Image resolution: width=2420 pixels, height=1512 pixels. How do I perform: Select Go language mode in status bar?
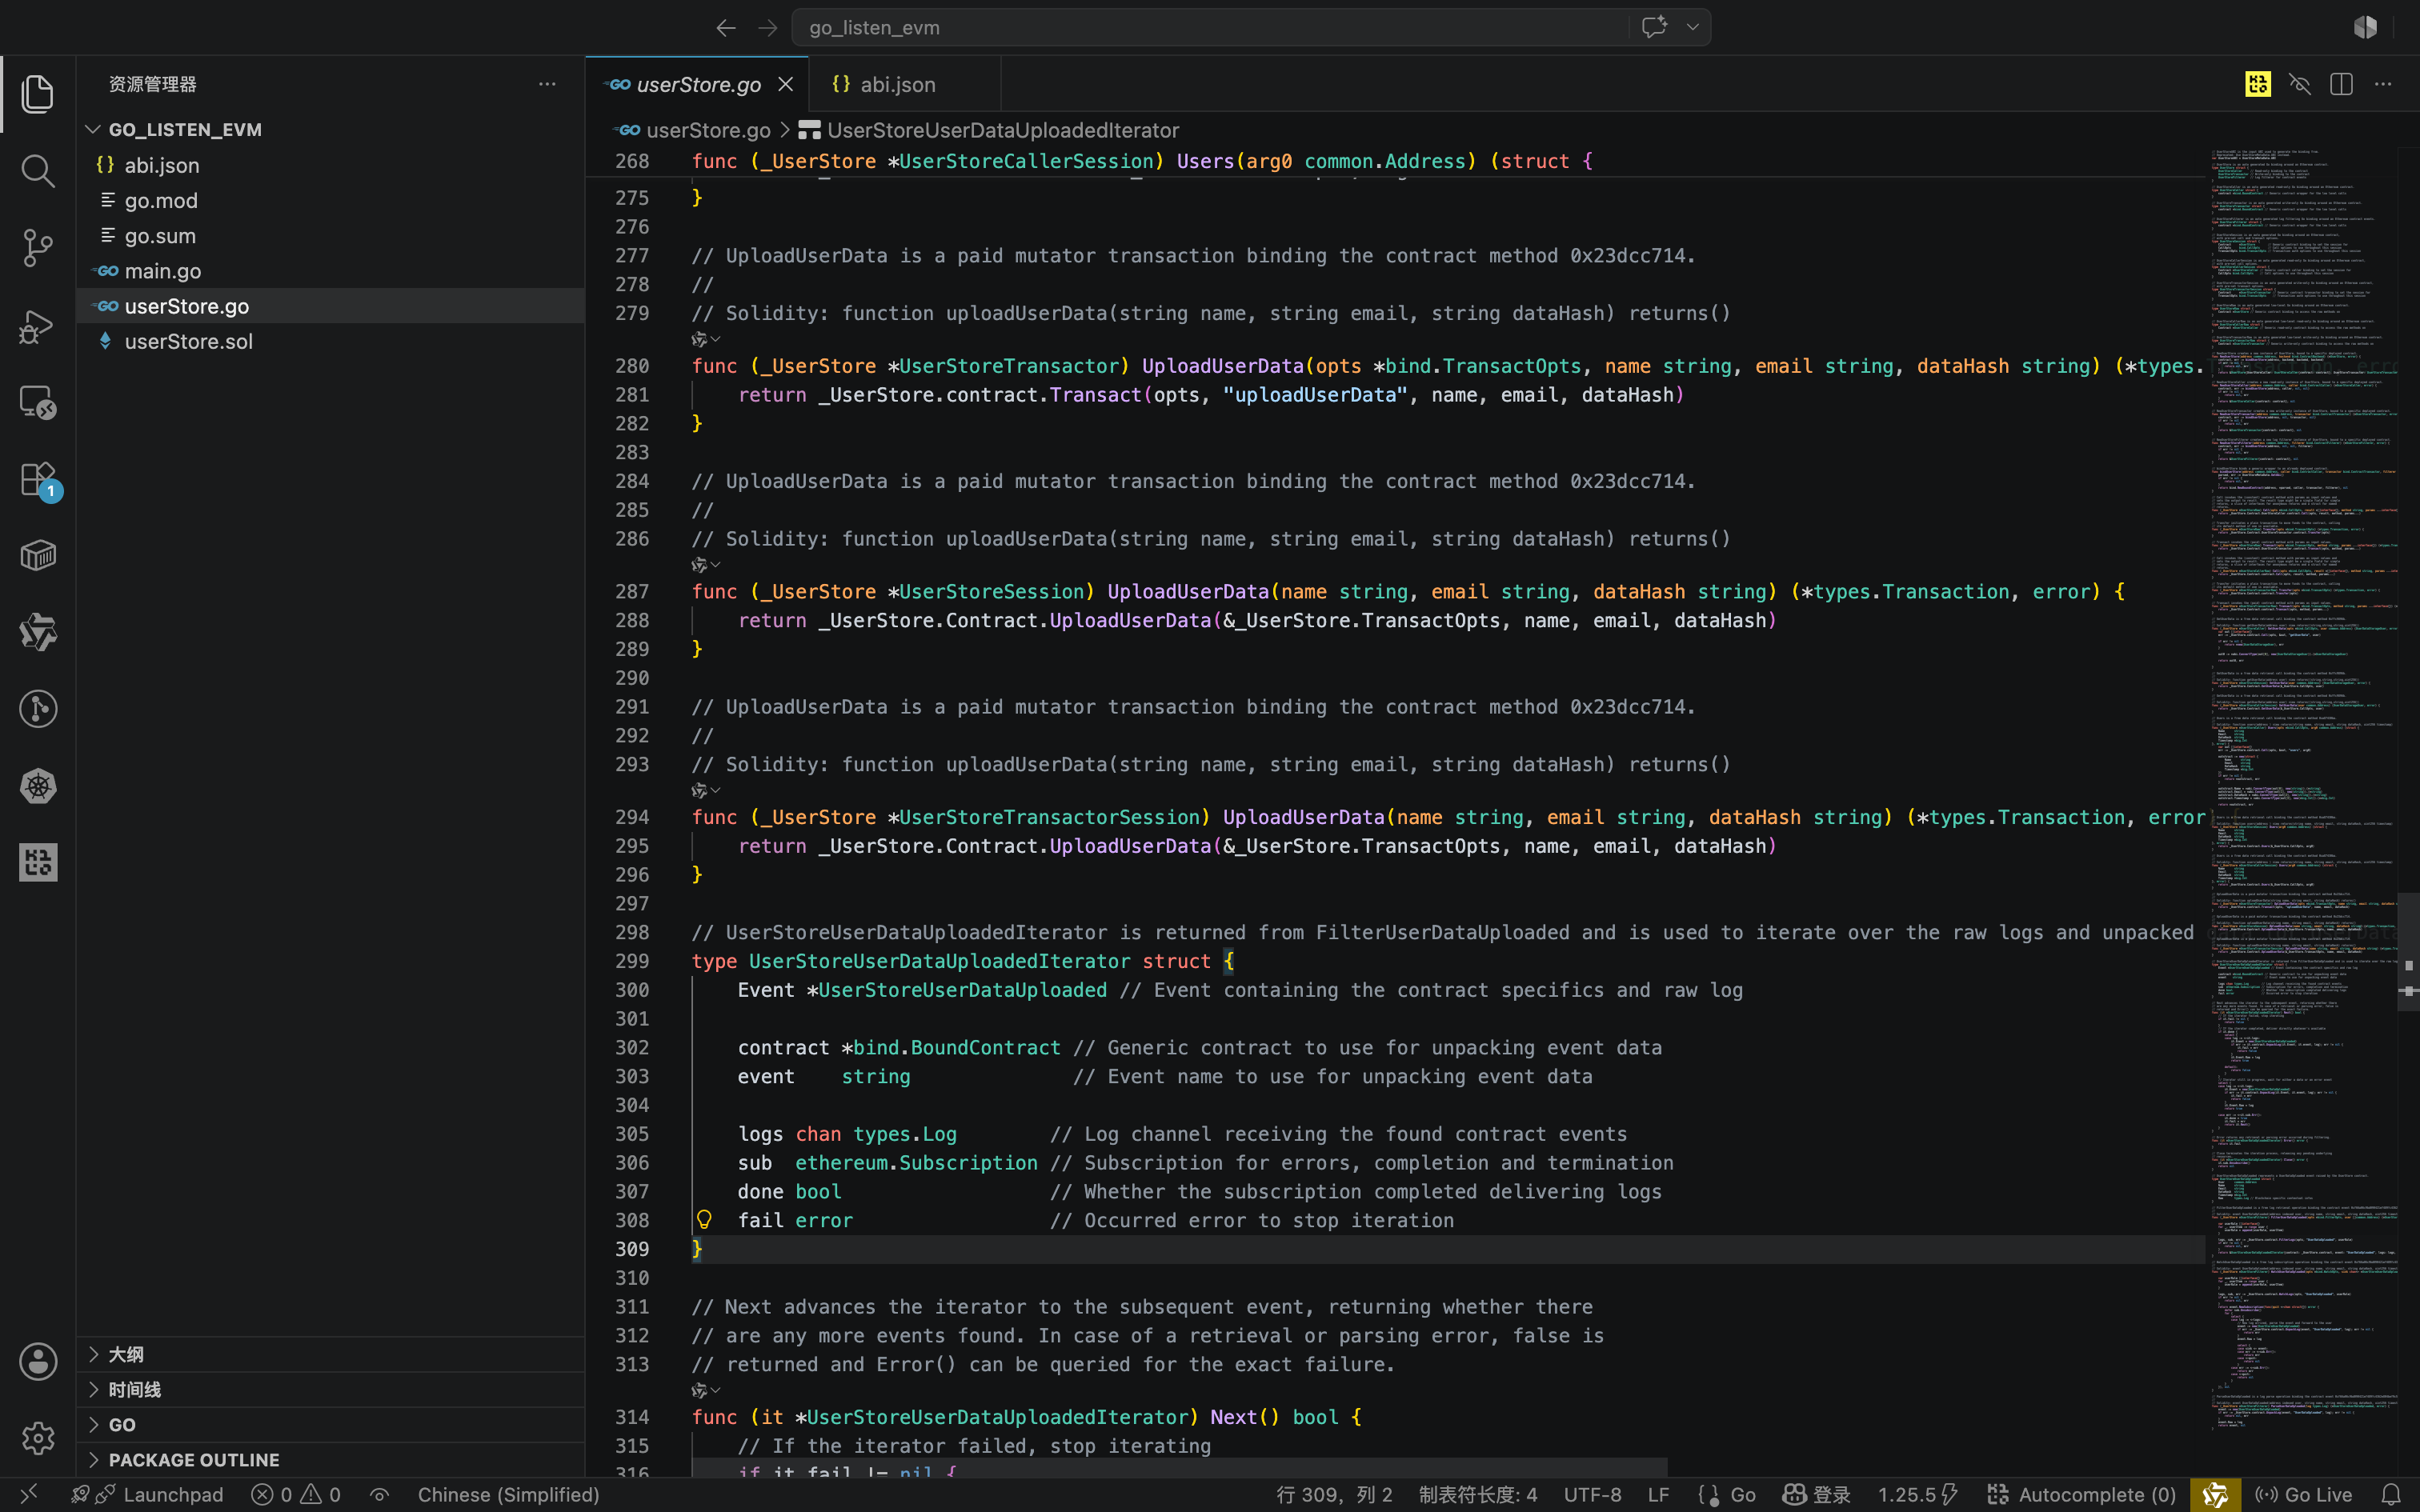(1742, 1494)
